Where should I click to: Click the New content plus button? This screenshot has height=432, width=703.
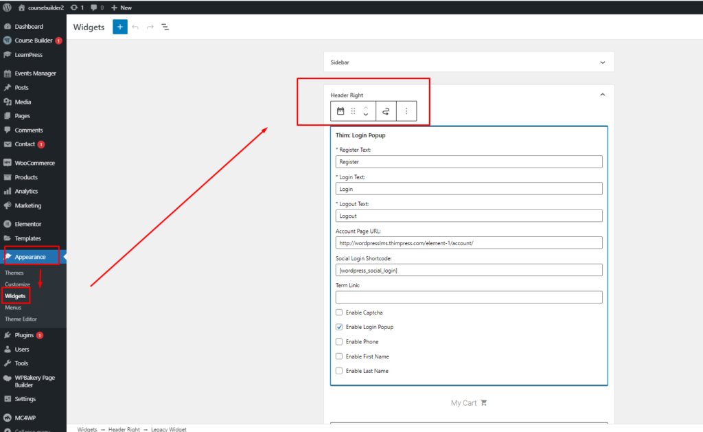[122, 8]
